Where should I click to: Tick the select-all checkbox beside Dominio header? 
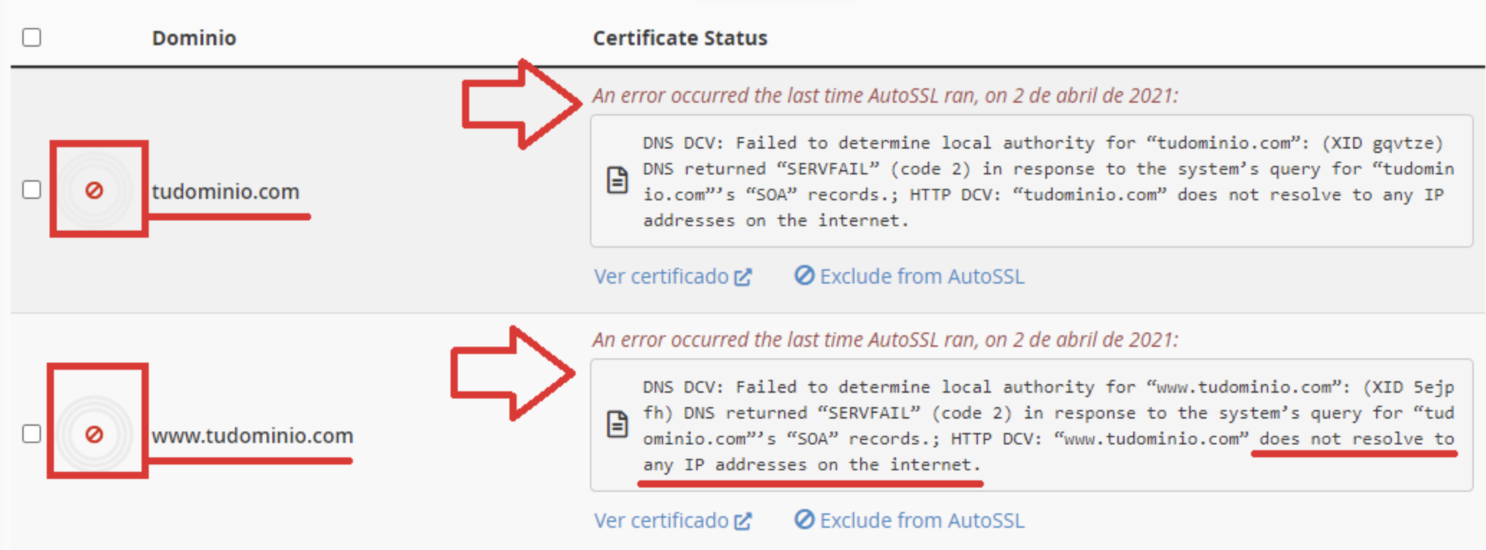pos(32,37)
